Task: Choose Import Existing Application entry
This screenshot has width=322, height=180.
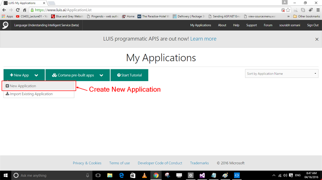Action: click(x=39, y=94)
